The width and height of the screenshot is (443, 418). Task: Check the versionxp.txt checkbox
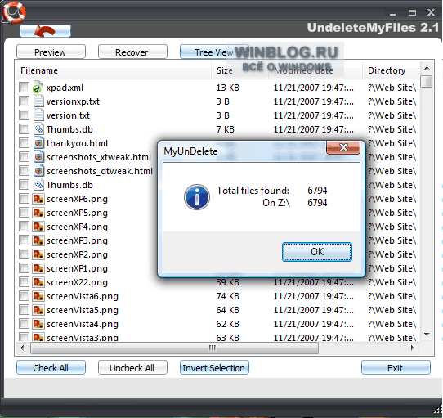(x=24, y=101)
